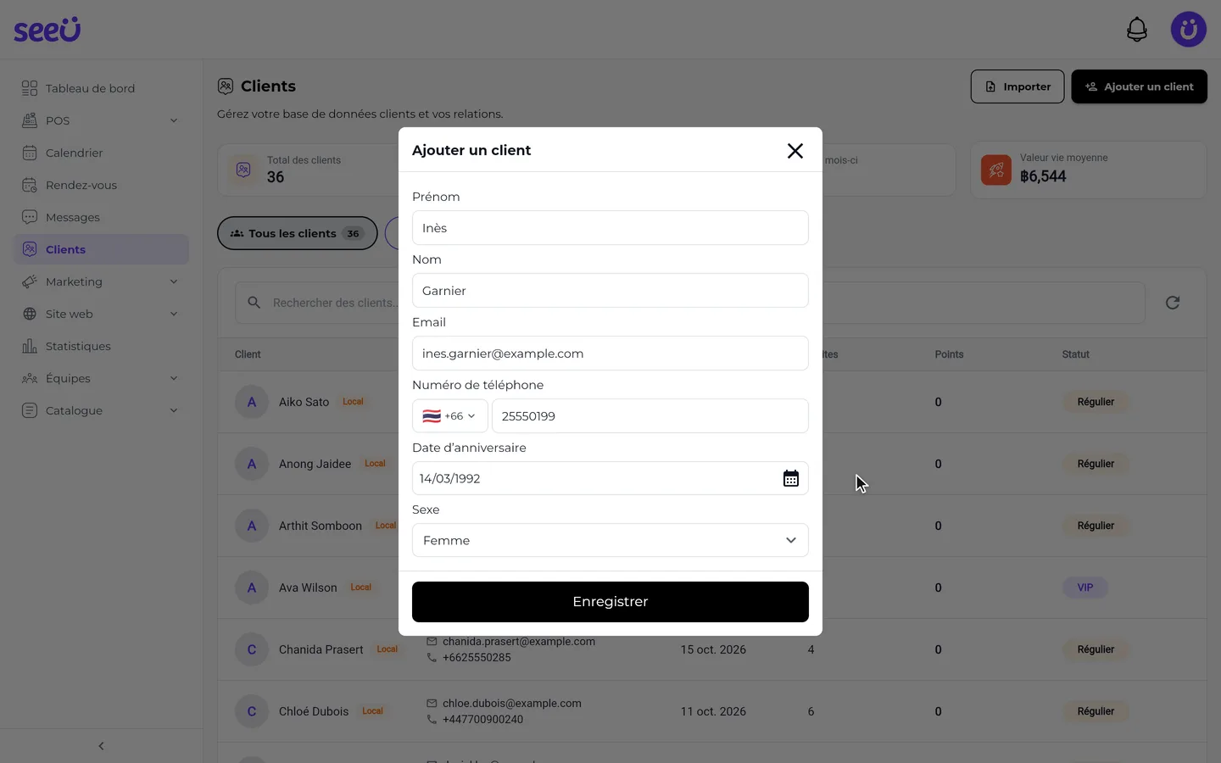Open Calendrier in the sidebar
This screenshot has width=1221, height=763.
[x=101, y=153]
